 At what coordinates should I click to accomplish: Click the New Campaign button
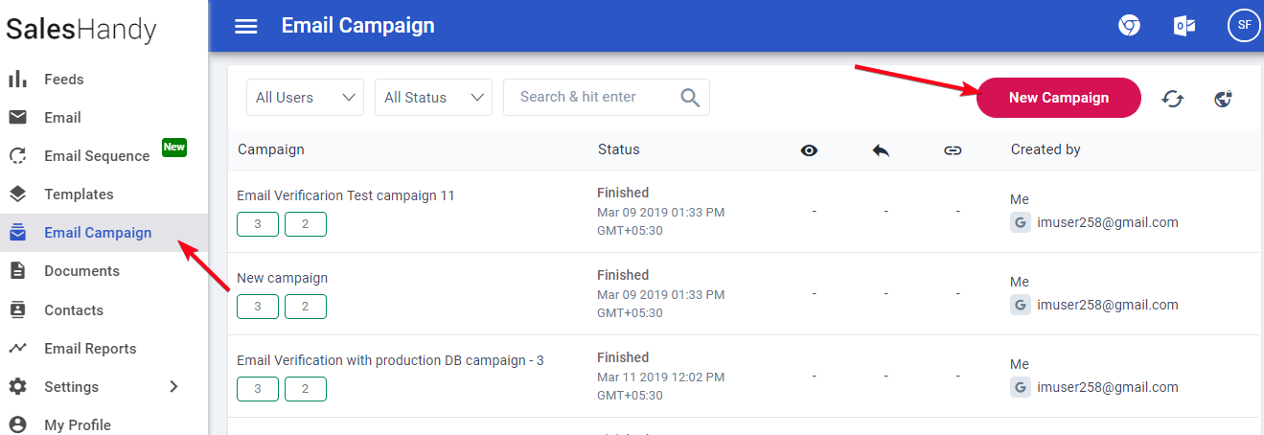pyautogui.click(x=1059, y=98)
